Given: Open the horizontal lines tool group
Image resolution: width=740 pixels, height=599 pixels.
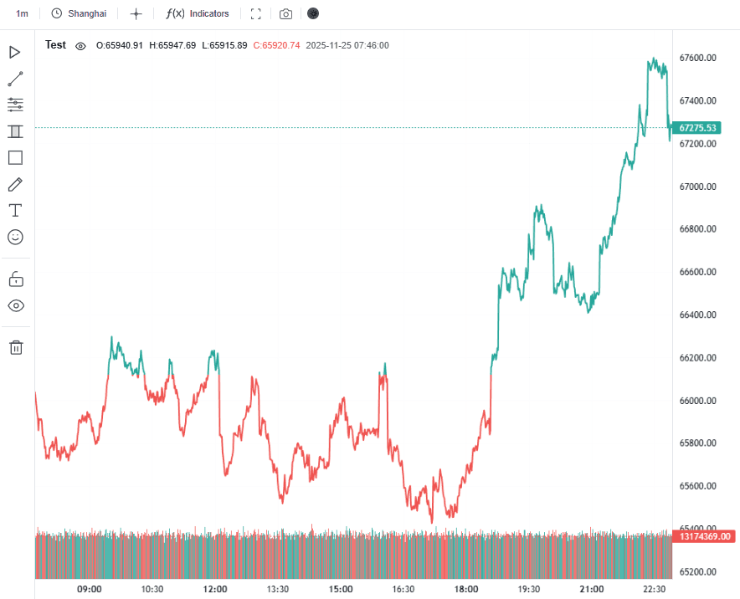Looking at the screenshot, I should [x=15, y=105].
